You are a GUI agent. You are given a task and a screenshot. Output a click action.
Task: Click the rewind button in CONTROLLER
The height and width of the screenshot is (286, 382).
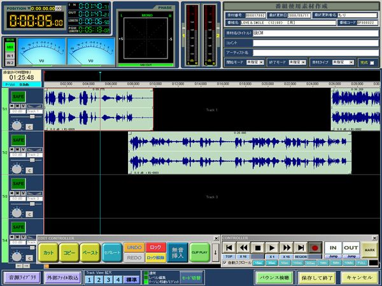pyautogui.click(x=243, y=247)
